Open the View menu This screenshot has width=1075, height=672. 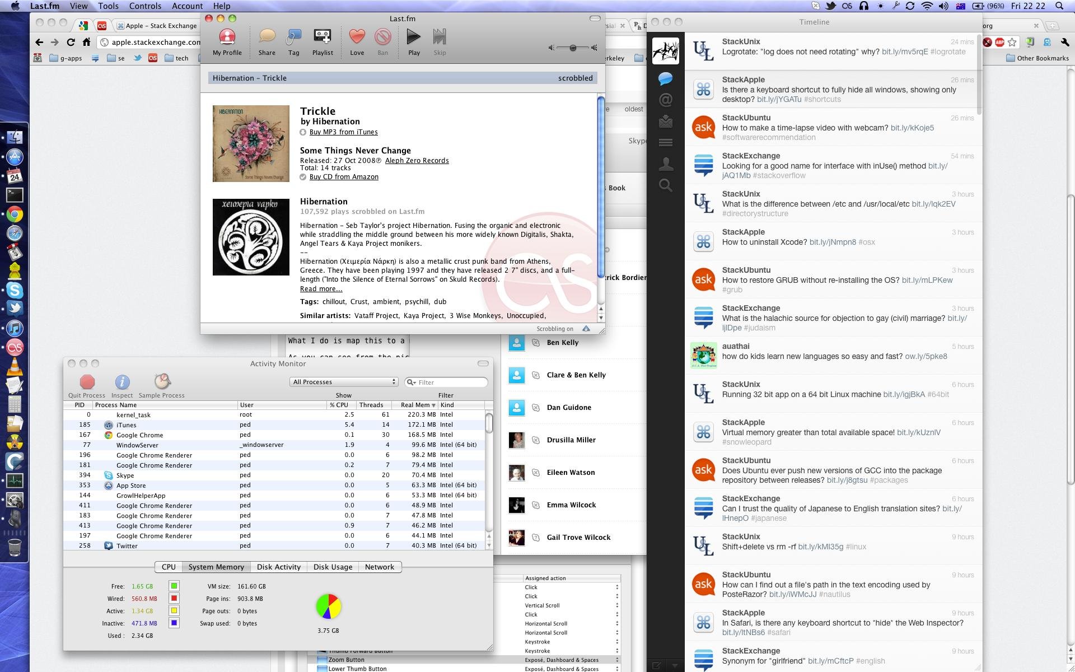pos(78,6)
